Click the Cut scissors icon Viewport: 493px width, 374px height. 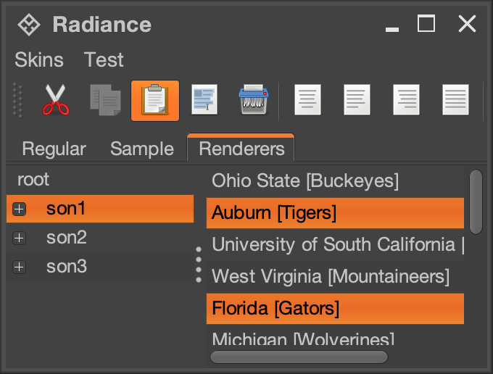[56, 100]
